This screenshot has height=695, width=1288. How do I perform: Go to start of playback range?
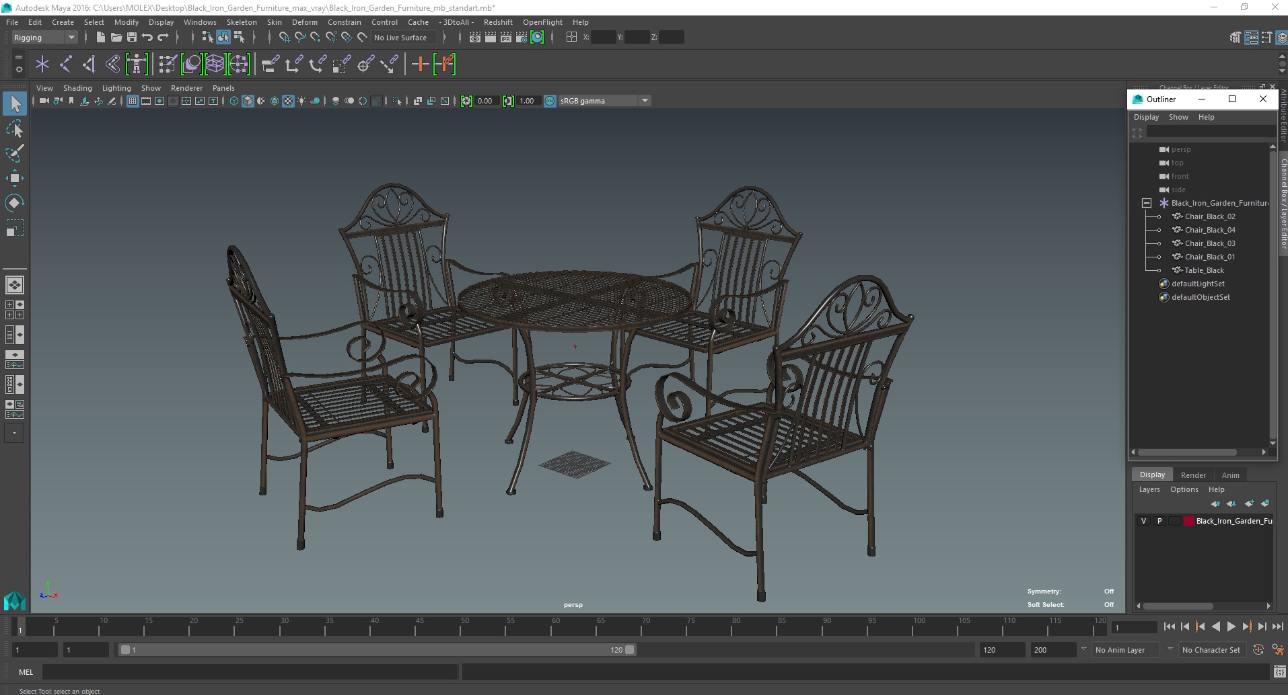[x=1169, y=626]
